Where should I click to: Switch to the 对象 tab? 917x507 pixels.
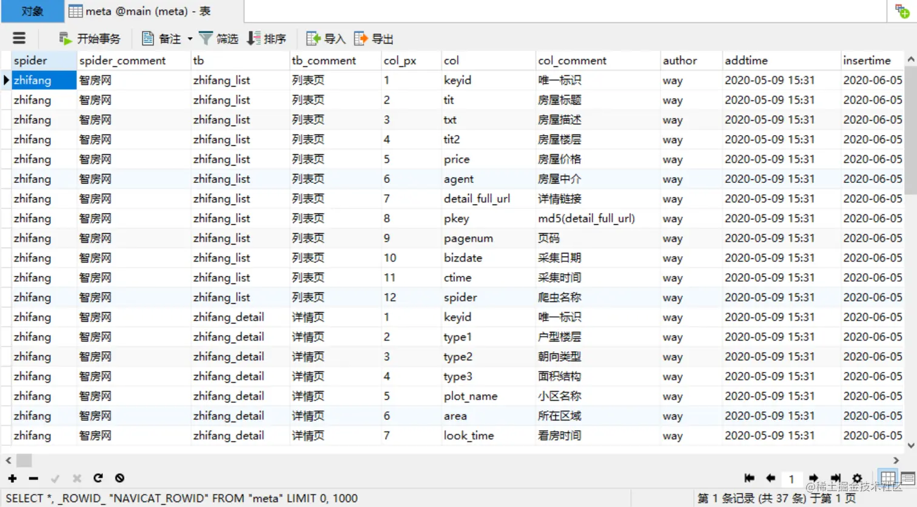[32, 11]
